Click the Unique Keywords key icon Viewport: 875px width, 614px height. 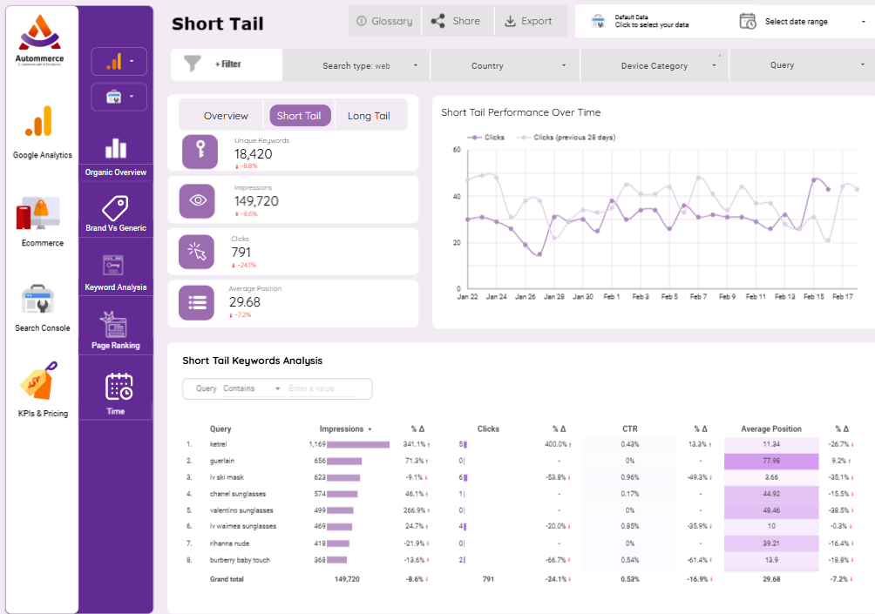click(x=200, y=152)
